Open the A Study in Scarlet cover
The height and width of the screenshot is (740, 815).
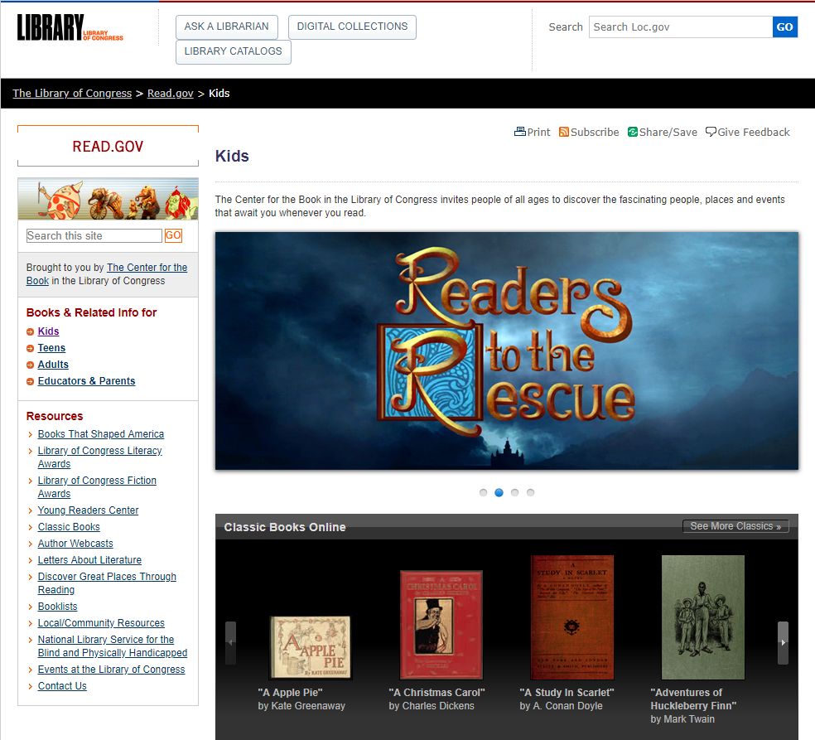pos(572,617)
